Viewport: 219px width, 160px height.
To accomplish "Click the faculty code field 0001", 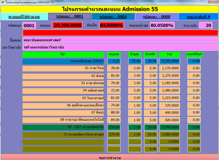I will tap(29, 25).
